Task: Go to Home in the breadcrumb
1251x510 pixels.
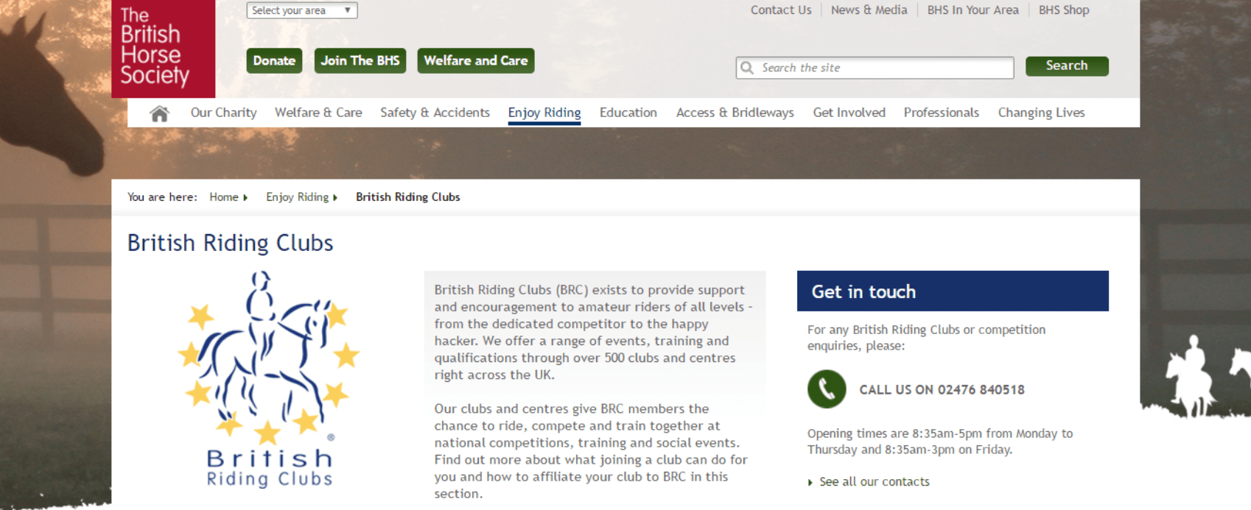Action: (x=224, y=197)
